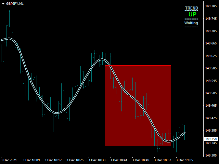Click the 3 Dec 2021 time label
219x164 pixels.
pos(9,160)
